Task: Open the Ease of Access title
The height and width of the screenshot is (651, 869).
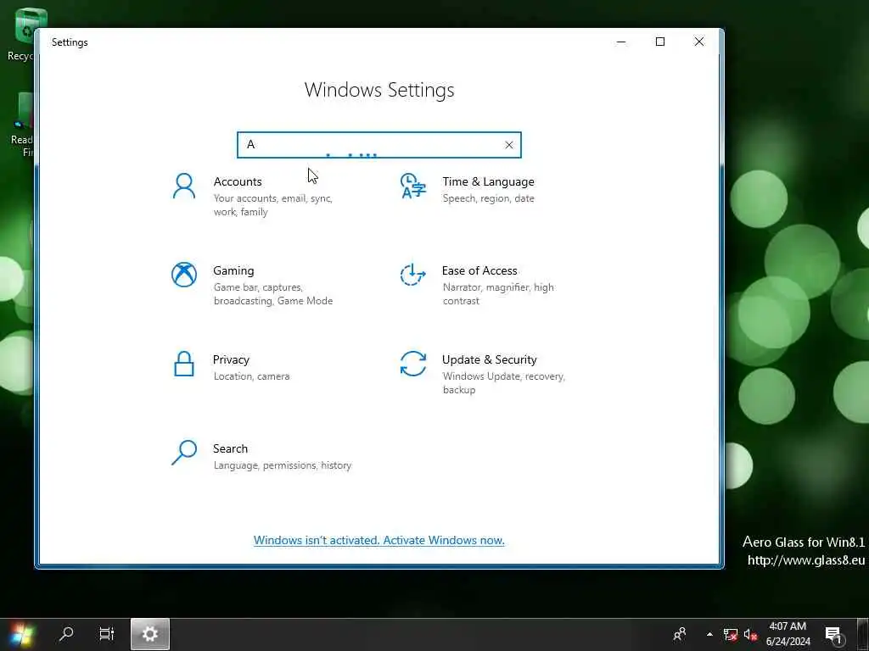Action: 479,270
